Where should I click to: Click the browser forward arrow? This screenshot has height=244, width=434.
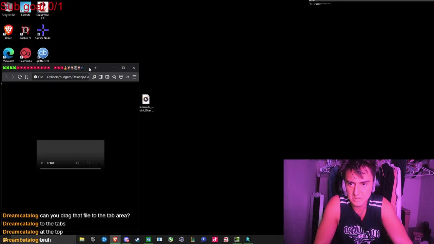pos(13,77)
